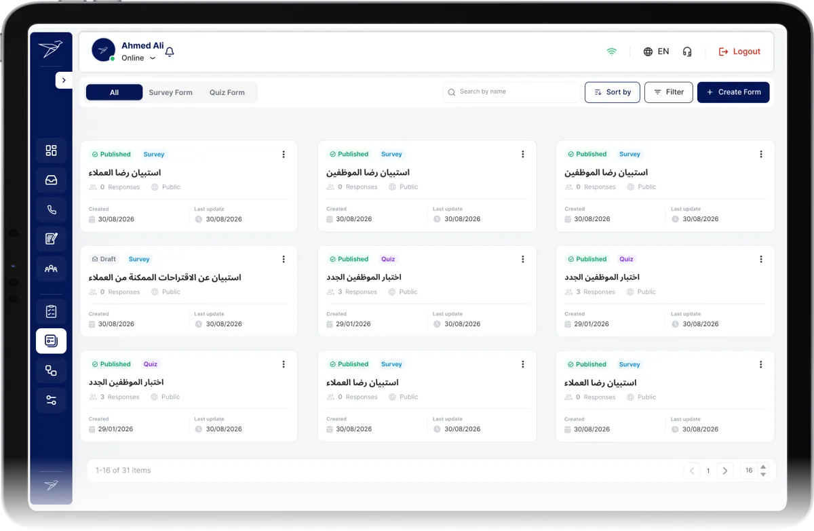
Task: Open the notes with pencil sidebar icon
Action: tap(51, 239)
